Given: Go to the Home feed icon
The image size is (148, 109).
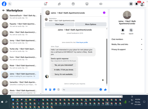Looking at the screenshot, I should [45, 4].
